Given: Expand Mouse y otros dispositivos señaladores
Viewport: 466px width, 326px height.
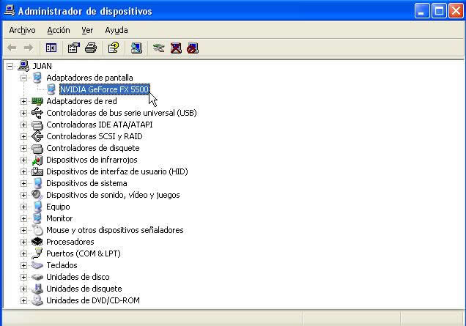Looking at the screenshot, I should (23, 230).
